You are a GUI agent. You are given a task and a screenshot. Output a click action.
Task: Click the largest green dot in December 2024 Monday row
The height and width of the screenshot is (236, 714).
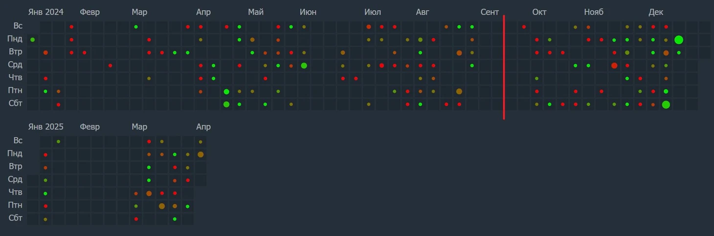(678, 40)
